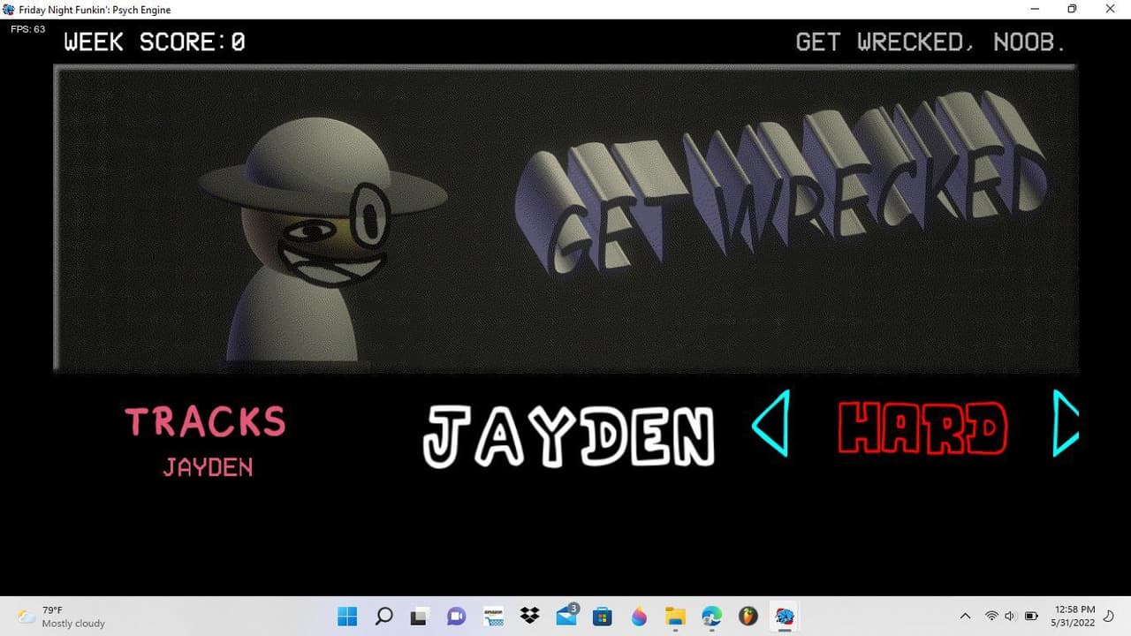The height and width of the screenshot is (636, 1131).
Task: Open FL Studio from the taskbar
Action: (x=748, y=617)
